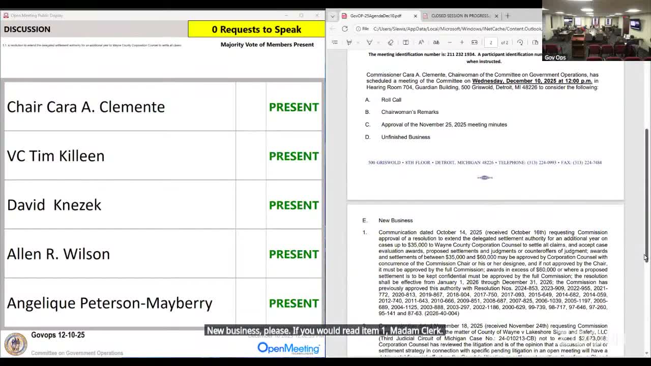Click PRESENT status for Cara A. Clemente
The width and height of the screenshot is (651, 366).
(x=294, y=107)
